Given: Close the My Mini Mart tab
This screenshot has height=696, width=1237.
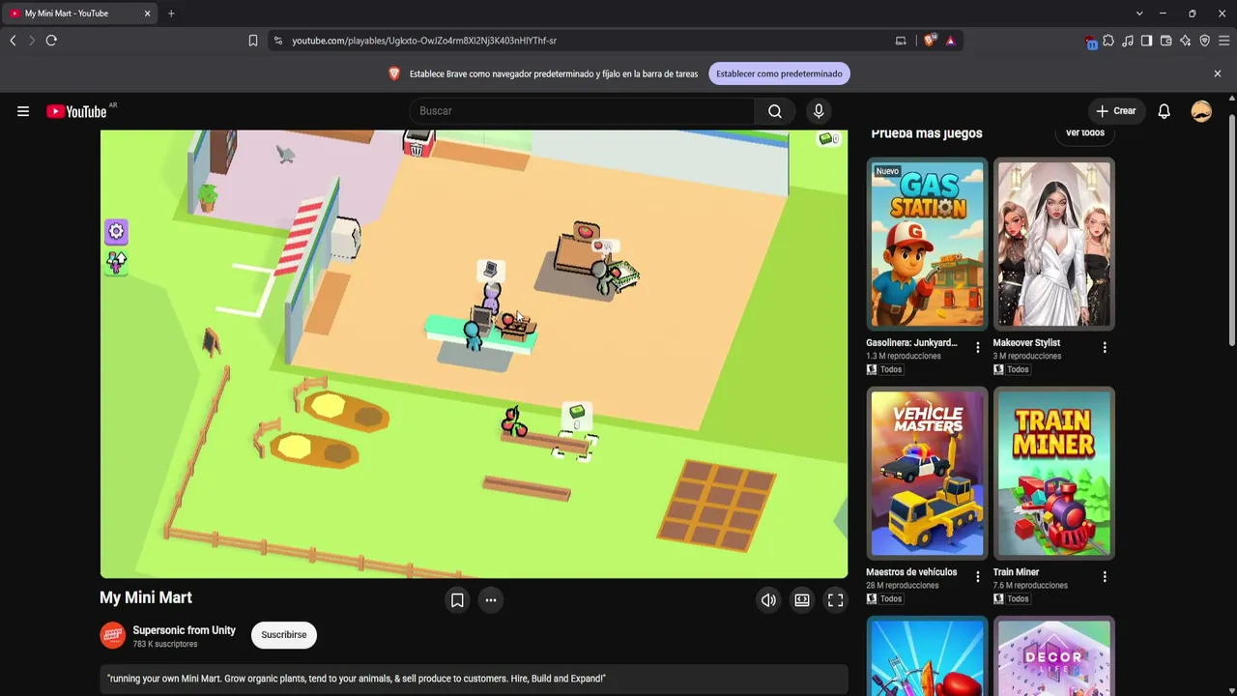Looking at the screenshot, I should click(x=147, y=14).
